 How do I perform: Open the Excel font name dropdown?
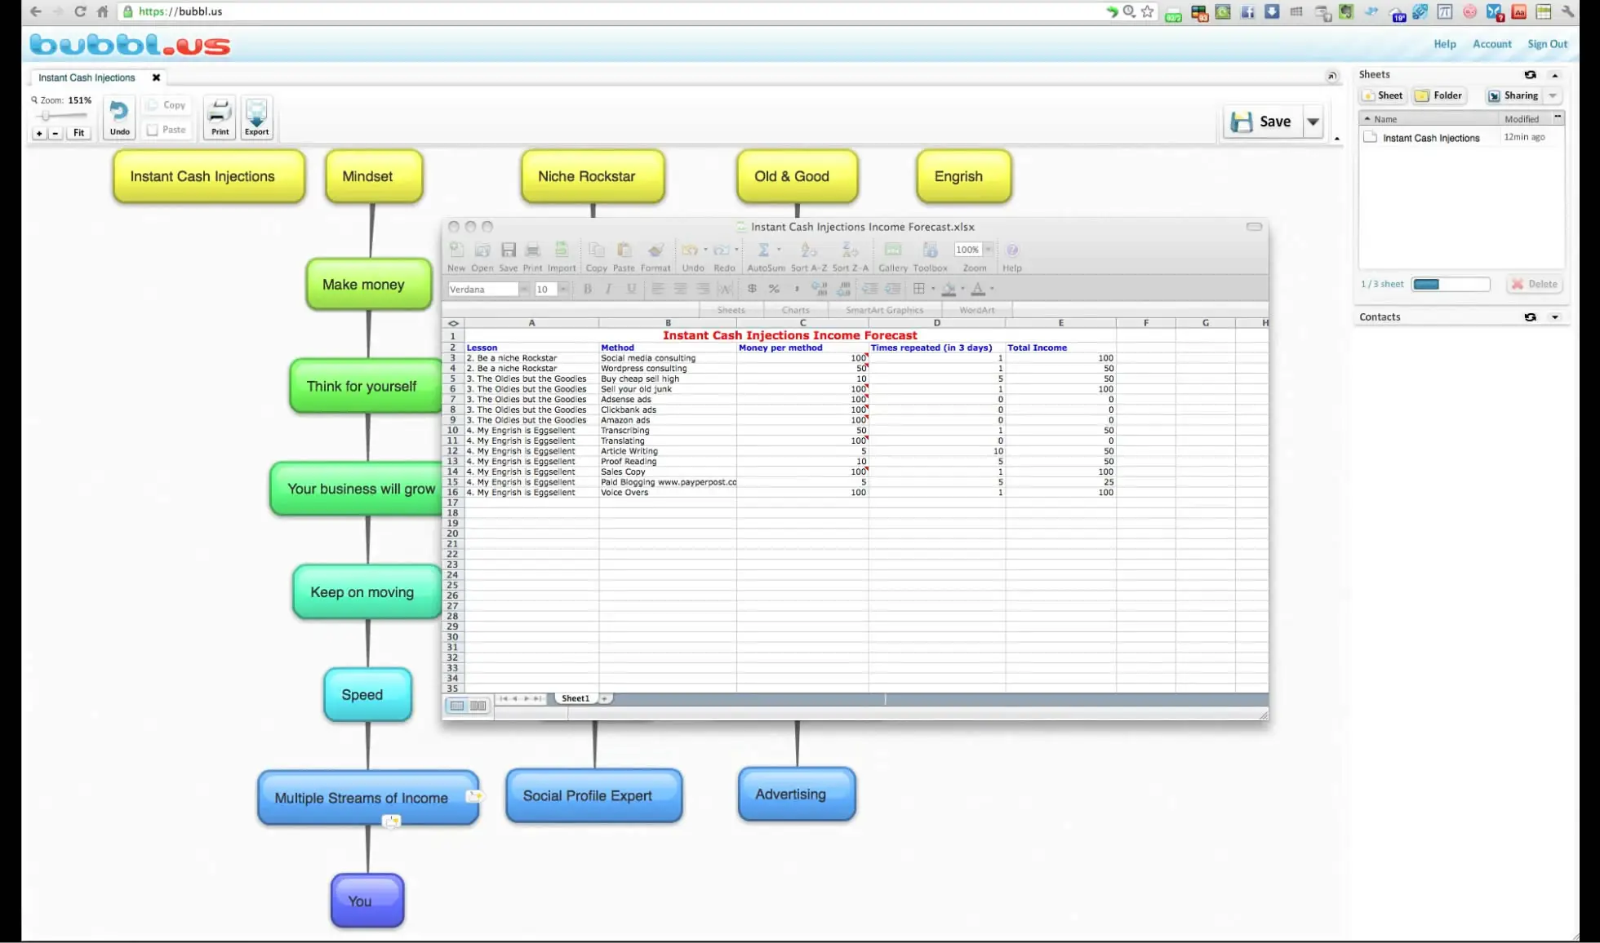tap(523, 289)
